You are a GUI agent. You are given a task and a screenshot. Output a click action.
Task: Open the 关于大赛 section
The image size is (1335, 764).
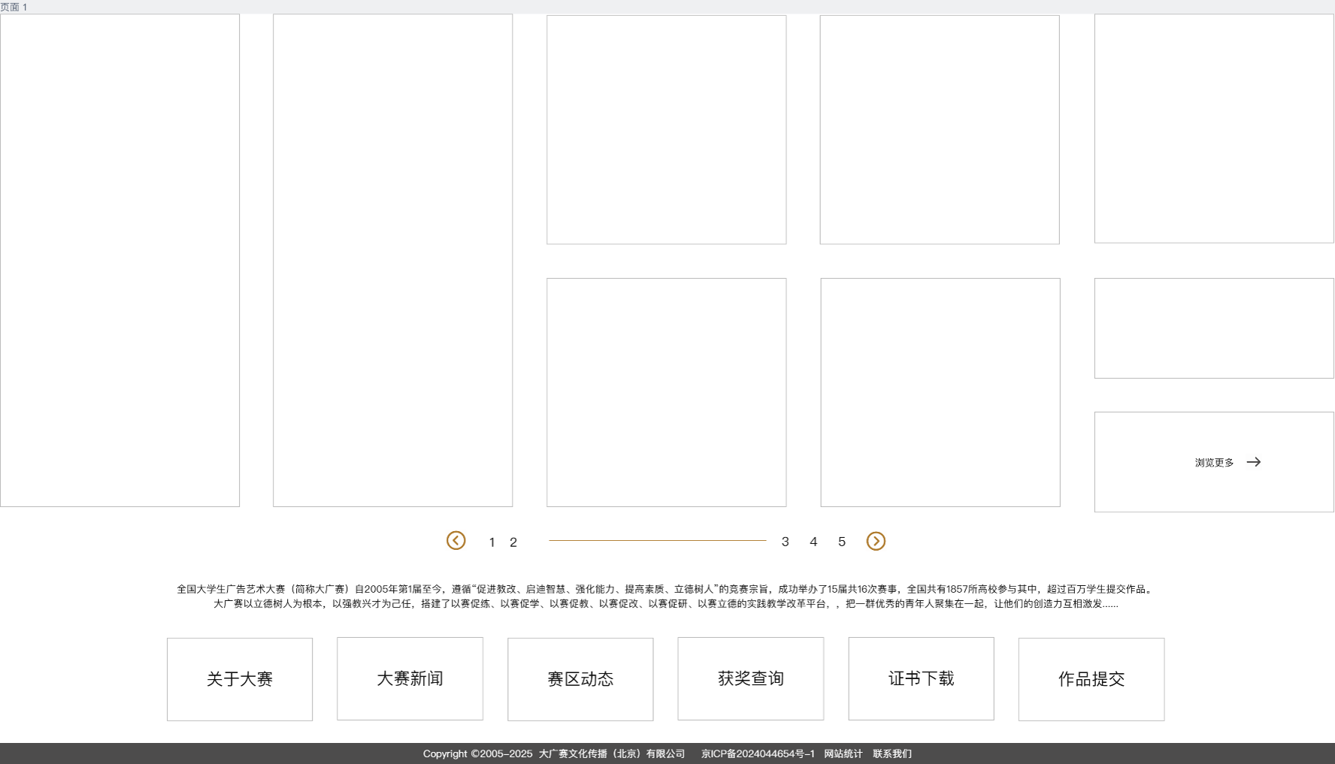point(240,679)
